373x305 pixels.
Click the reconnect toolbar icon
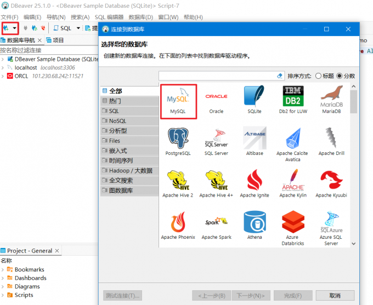[34, 28]
